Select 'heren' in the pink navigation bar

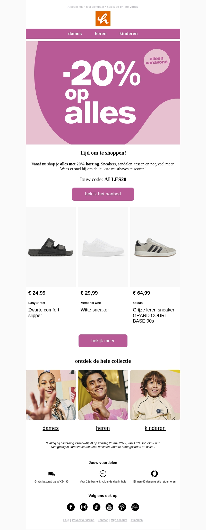pos(101,34)
